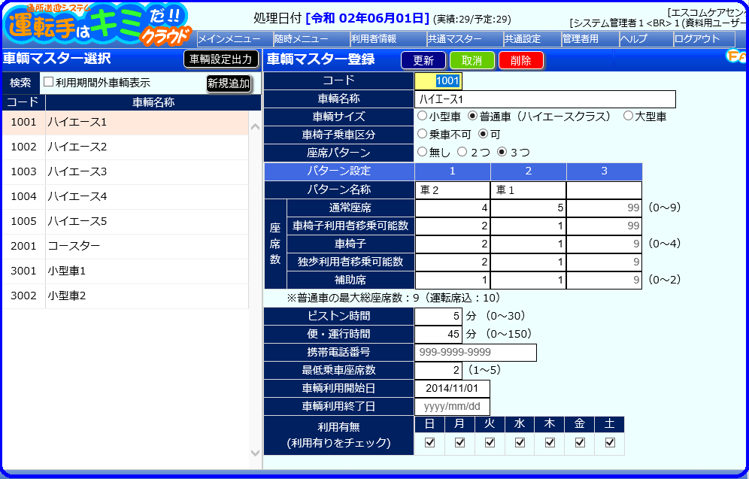Image resolution: width=749 pixels, height=479 pixels.
Task: Click the 車輌設定出力 button
Action: (x=220, y=59)
